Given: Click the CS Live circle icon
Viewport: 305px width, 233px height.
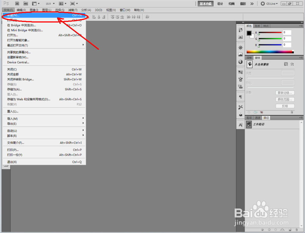Looking at the screenshot, I should coord(263,3).
